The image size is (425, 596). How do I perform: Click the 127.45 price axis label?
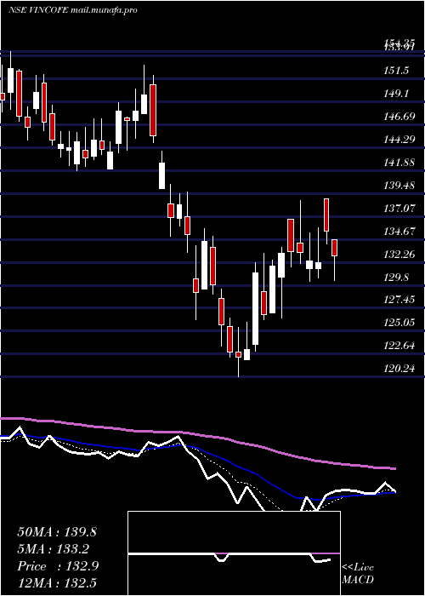(399, 300)
